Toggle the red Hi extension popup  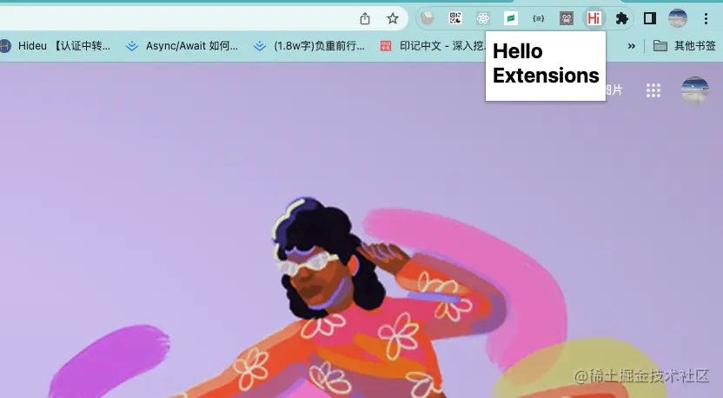pyautogui.click(x=594, y=18)
